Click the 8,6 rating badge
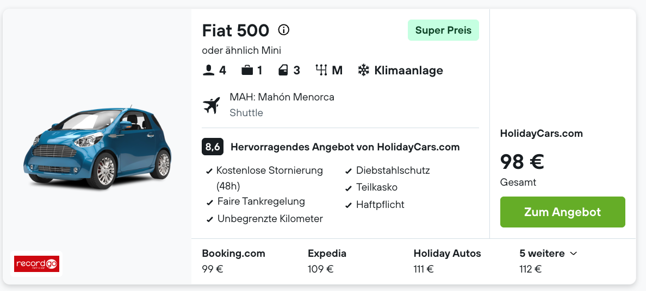 click(x=213, y=147)
